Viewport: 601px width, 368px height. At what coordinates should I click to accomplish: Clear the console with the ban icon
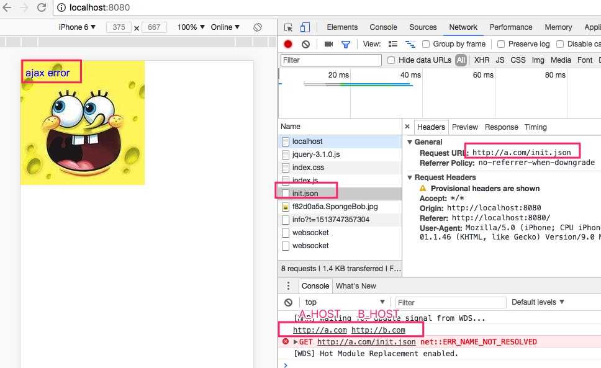288,302
